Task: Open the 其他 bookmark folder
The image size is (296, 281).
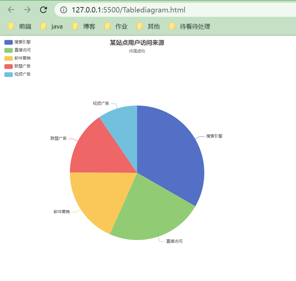Action: tap(148, 26)
